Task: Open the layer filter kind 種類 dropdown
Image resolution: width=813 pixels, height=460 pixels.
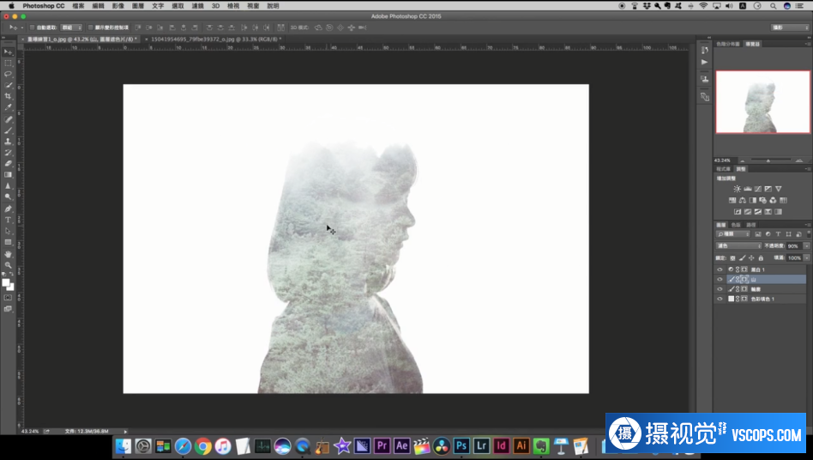Action: click(x=733, y=234)
